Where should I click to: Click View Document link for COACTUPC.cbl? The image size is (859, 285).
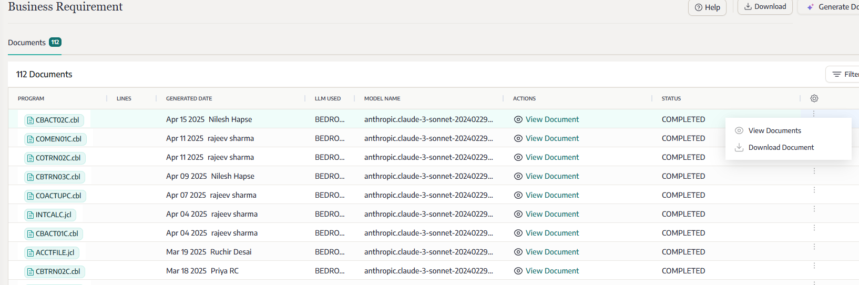(x=546, y=195)
